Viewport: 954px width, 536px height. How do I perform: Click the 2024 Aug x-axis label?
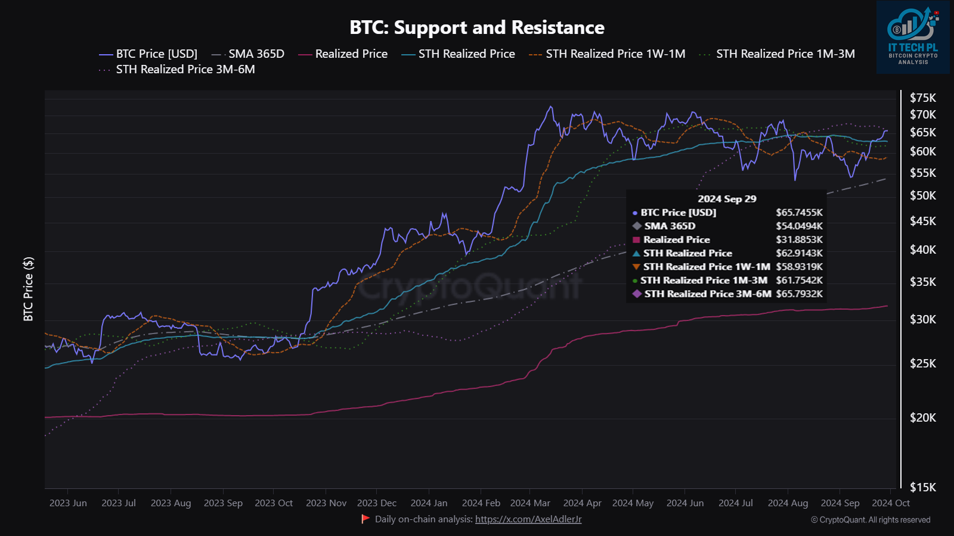(x=788, y=503)
